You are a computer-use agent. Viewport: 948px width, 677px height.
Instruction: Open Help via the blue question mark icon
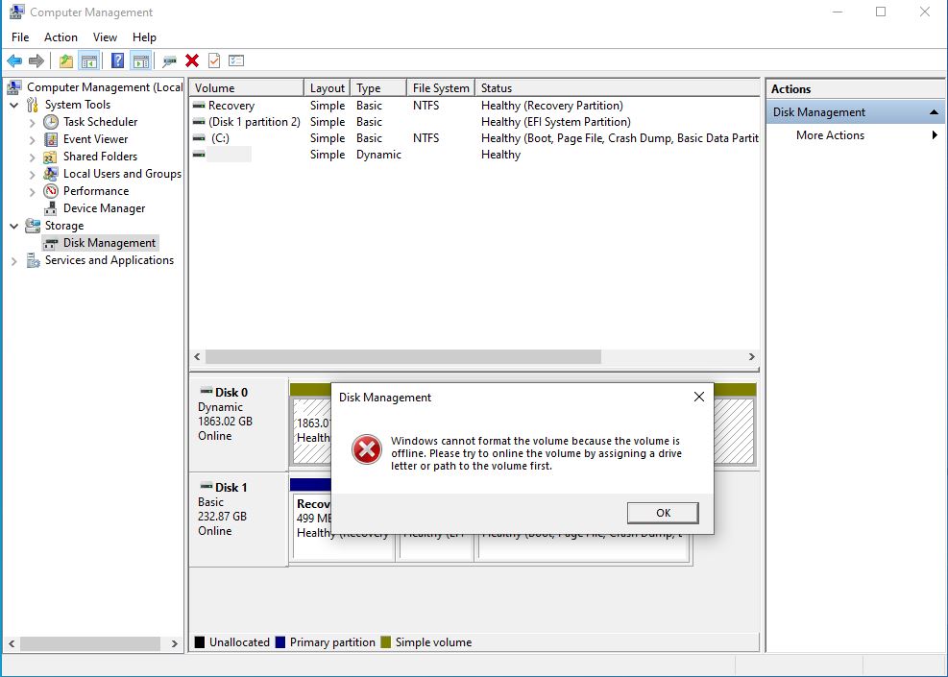pyautogui.click(x=118, y=60)
